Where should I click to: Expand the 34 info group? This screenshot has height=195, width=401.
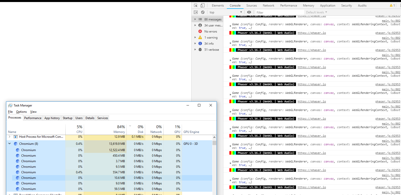(195, 43)
